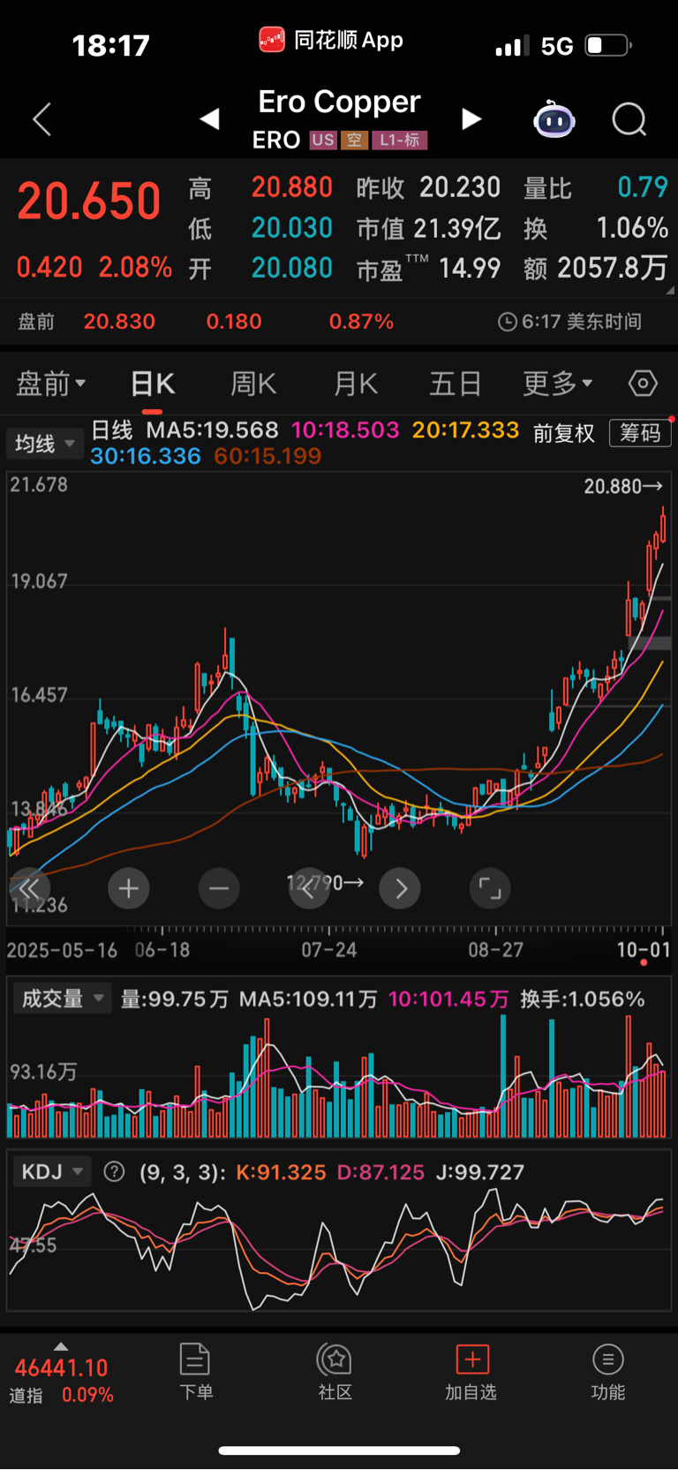The height and width of the screenshot is (1470, 678).
Task: Zoom out chart with minus button
Action: point(219,888)
